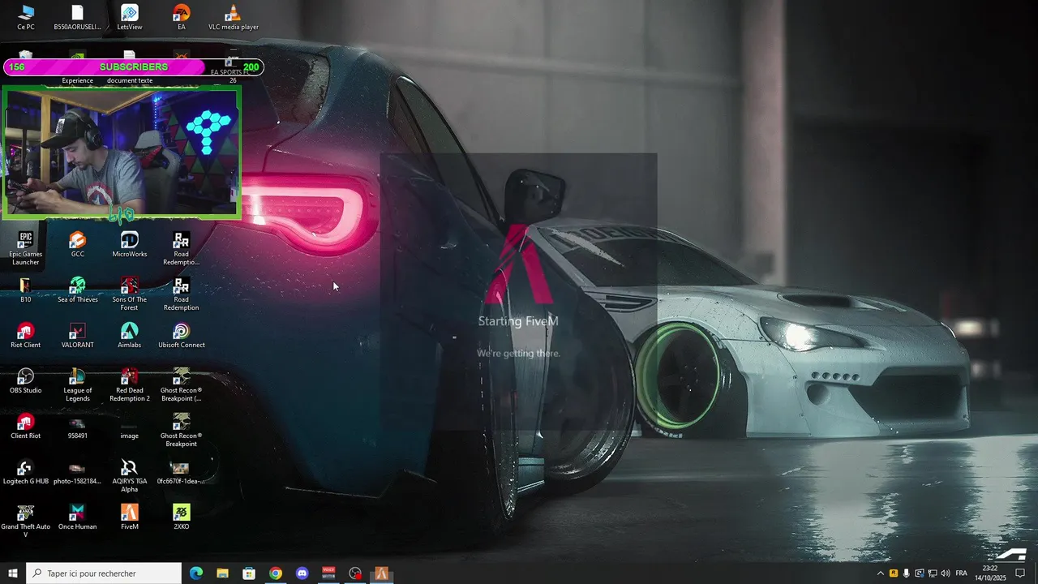Select the FiveM desktop shortcut

(130, 517)
